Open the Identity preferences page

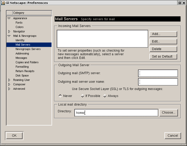[x=20, y=40]
